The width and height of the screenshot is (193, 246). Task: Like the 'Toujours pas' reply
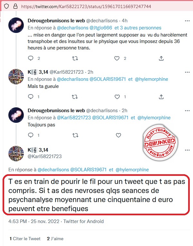(118, 135)
